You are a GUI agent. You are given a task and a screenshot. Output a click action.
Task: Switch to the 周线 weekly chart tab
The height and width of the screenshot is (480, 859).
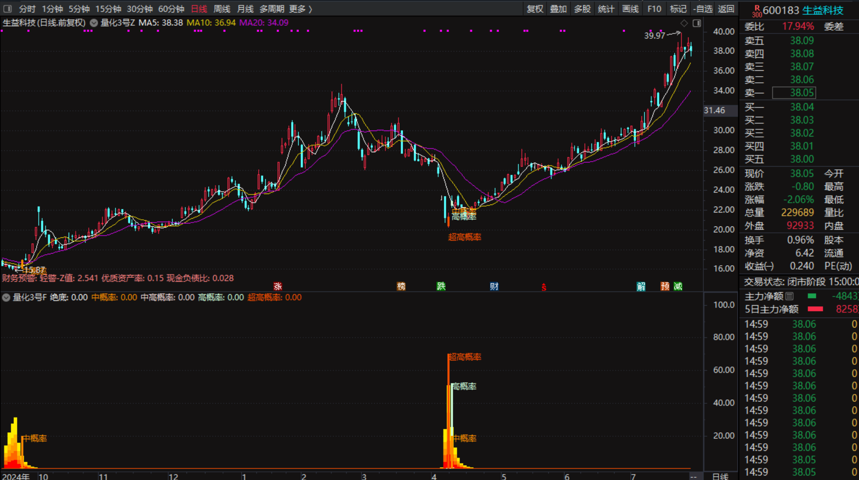(221, 9)
